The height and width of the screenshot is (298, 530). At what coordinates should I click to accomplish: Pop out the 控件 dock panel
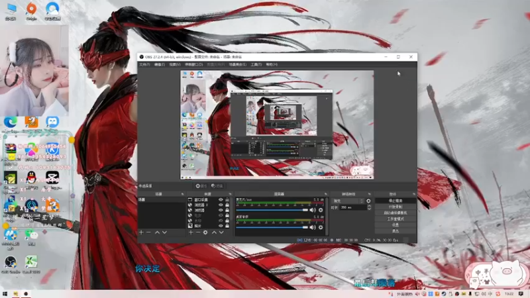point(413,194)
